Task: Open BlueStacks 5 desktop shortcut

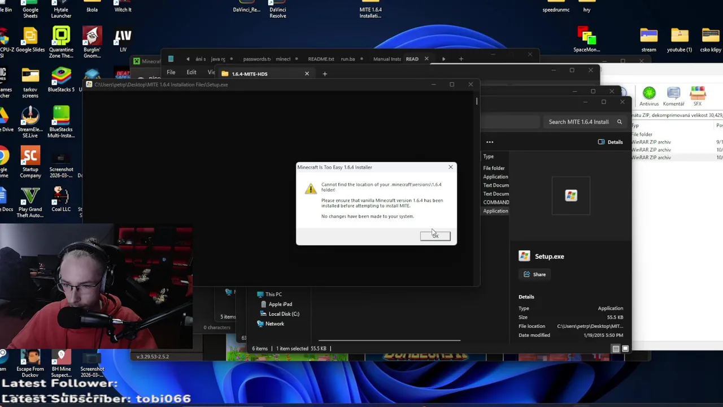Action: tap(61, 80)
